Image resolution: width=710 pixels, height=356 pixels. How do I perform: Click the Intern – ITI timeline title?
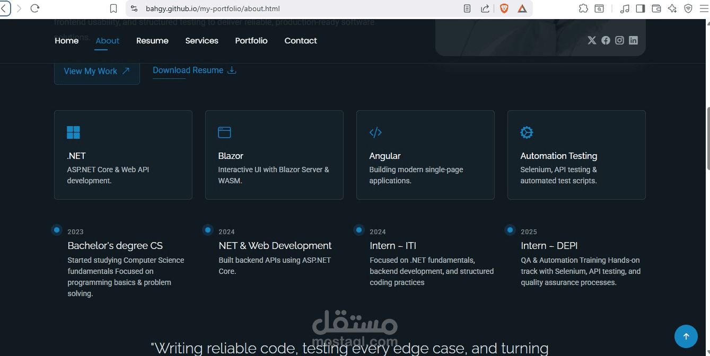(393, 246)
